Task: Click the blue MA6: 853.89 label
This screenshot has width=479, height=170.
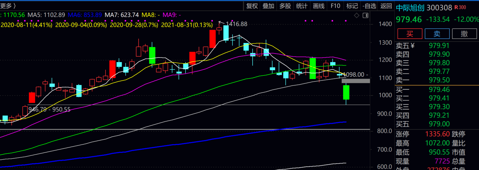Action: pos(85,15)
